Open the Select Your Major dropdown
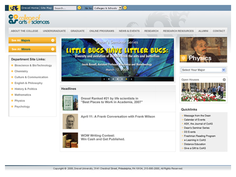The width and height of the screenshot is (236, 177). click(x=204, y=70)
